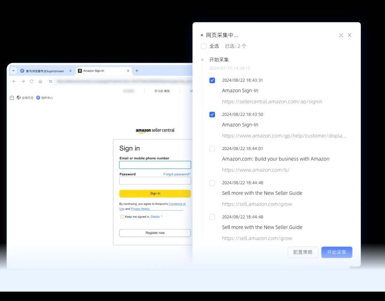Image resolution: width=385 pixels, height=301 pixels.
Task: Focus the Email or mobile phone number field
Action: pos(155,165)
